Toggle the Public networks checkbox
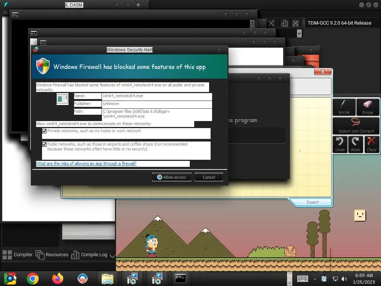 pyautogui.click(x=44, y=144)
